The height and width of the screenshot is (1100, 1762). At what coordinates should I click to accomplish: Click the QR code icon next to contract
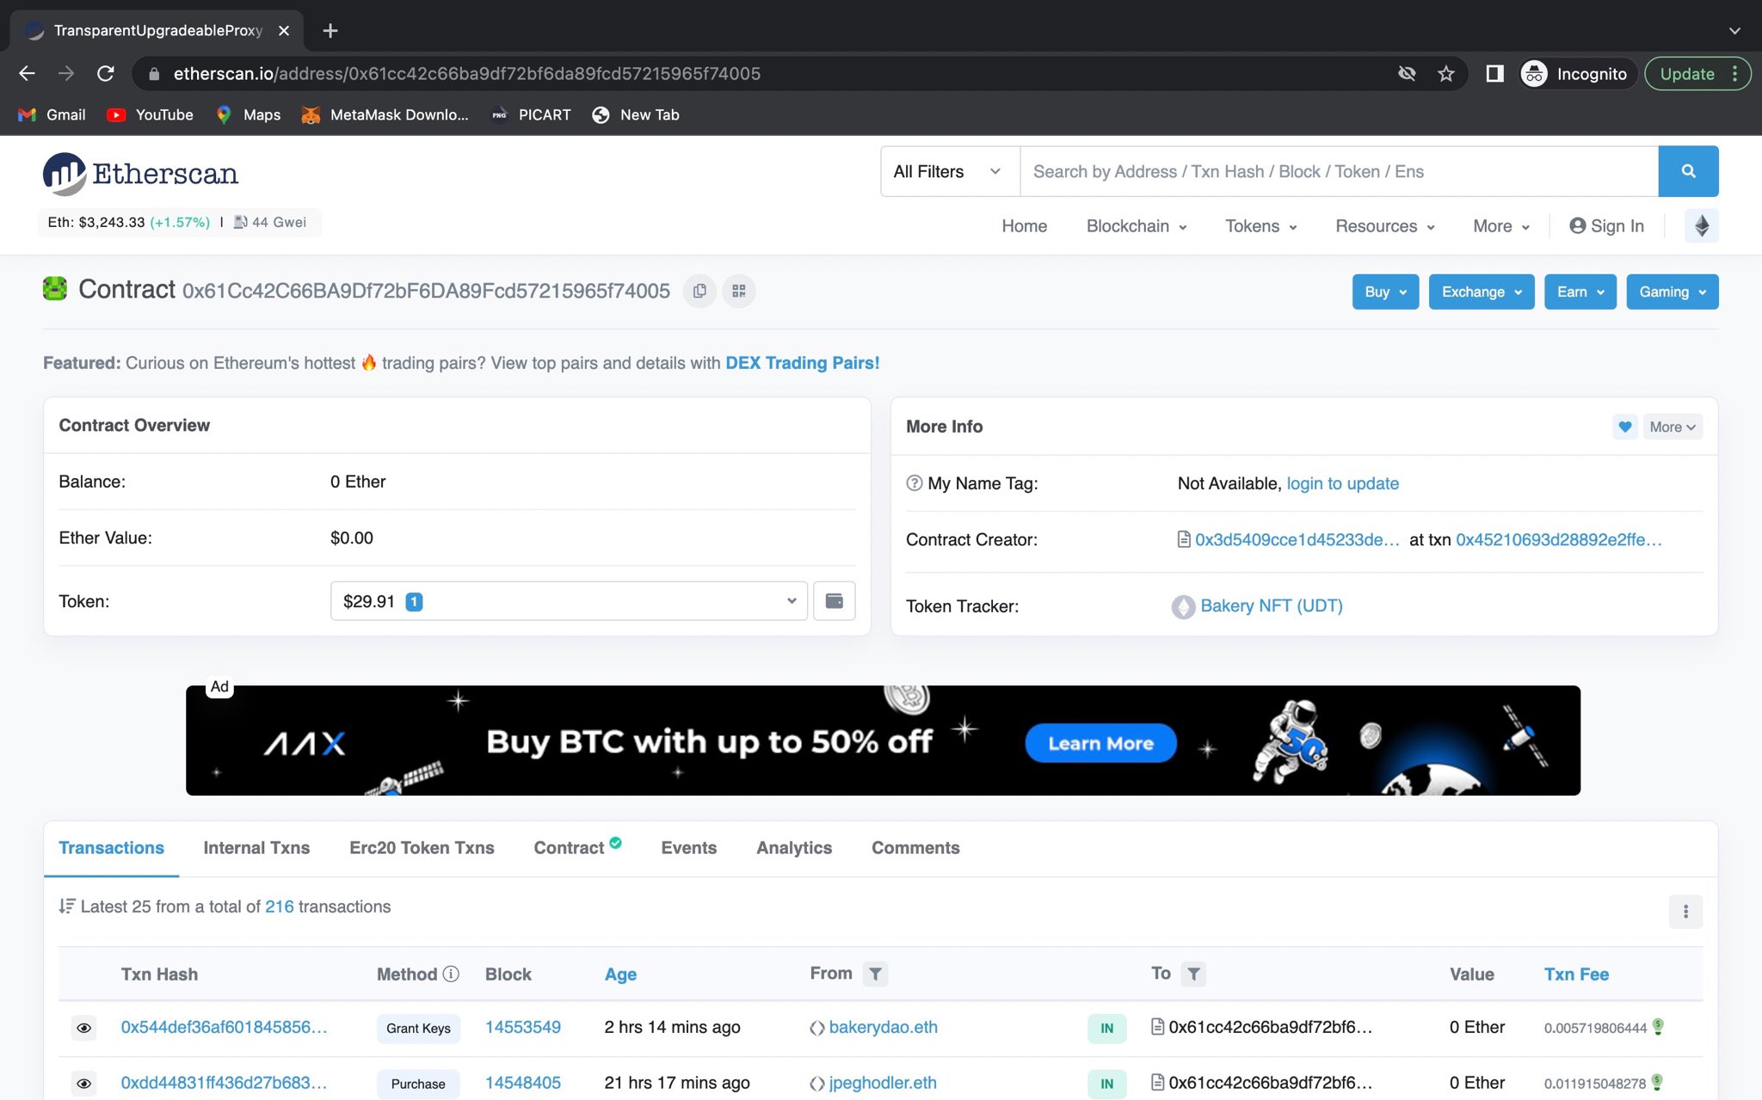739,290
